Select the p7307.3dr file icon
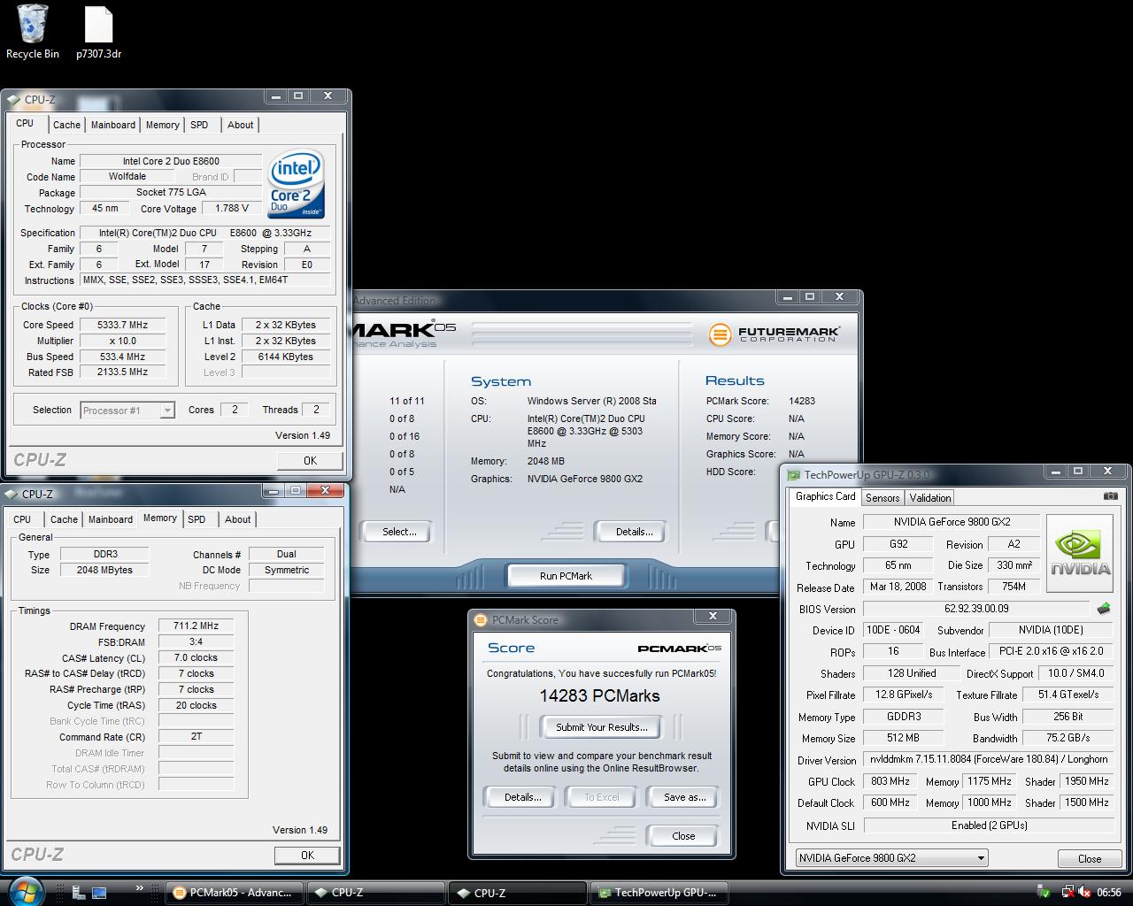This screenshot has height=906, width=1133. pos(98,31)
